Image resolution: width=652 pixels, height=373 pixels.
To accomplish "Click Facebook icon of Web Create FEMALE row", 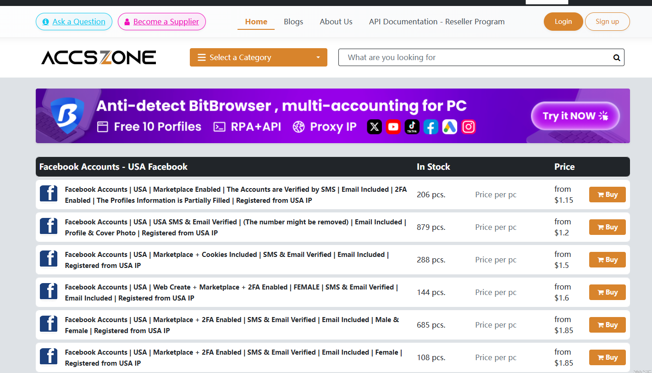I will tap(49, 291).
